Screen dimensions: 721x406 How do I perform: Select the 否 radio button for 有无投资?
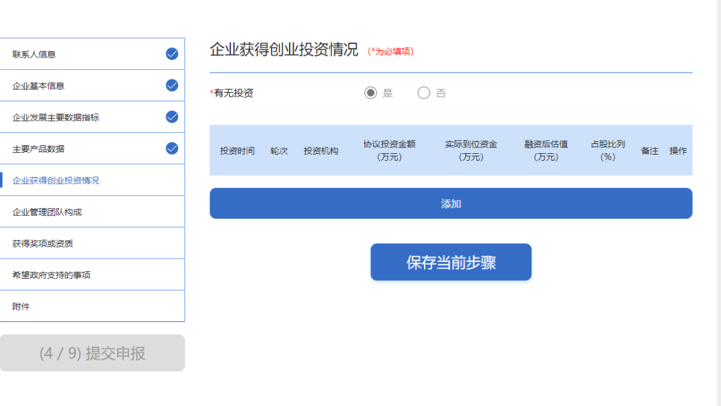click(424, 93)
